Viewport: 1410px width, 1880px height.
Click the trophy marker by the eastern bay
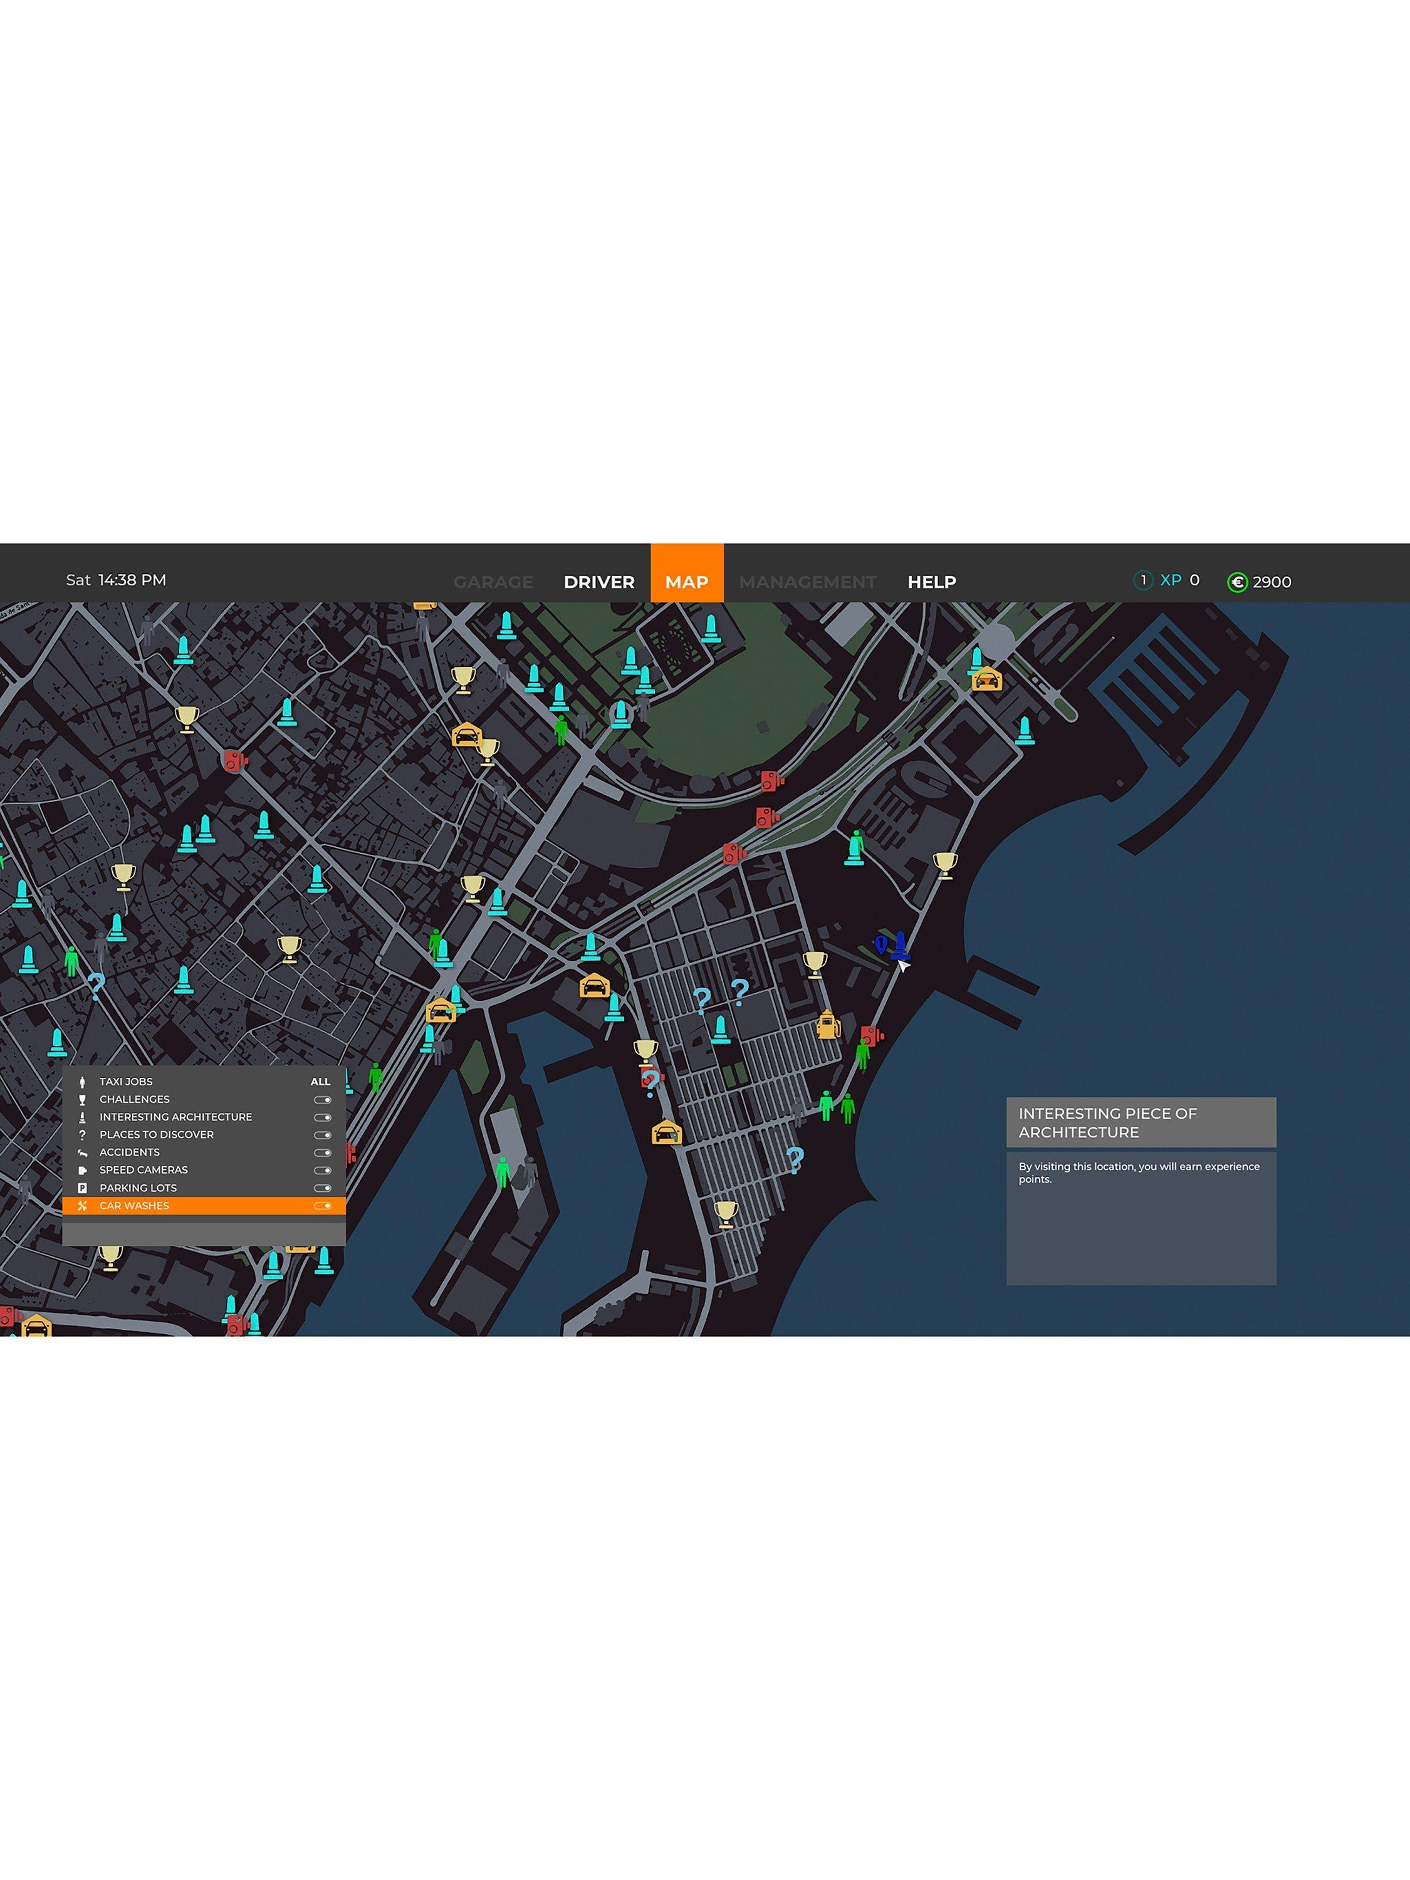pos(945,864)
